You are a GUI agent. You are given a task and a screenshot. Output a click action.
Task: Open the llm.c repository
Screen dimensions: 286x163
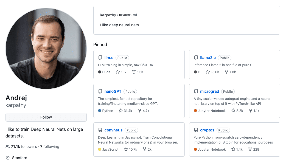pyautogui.click(x=109, y=58)
